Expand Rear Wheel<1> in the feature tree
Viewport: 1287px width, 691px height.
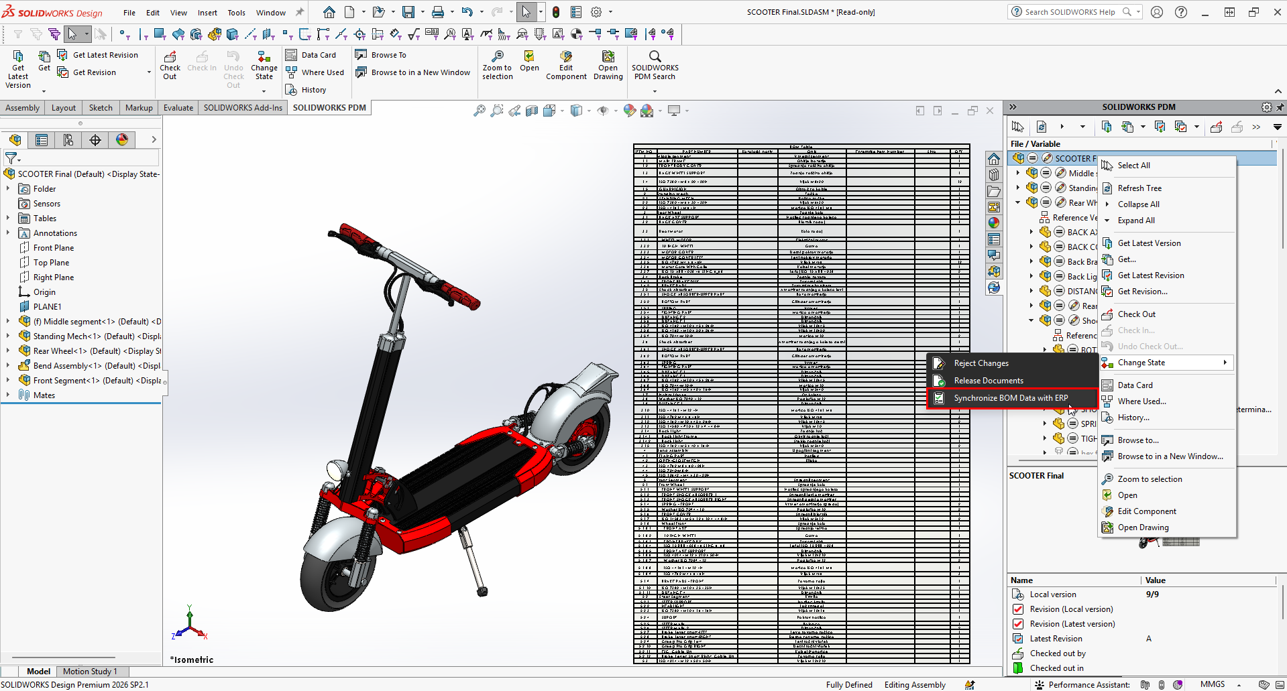pos(8,351)
